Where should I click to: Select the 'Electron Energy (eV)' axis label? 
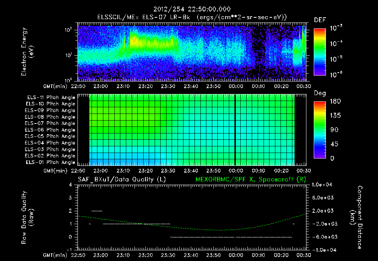(x=27, y=52)
